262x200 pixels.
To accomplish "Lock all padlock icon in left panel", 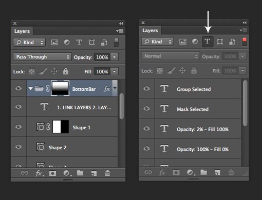I will point(66,71).
